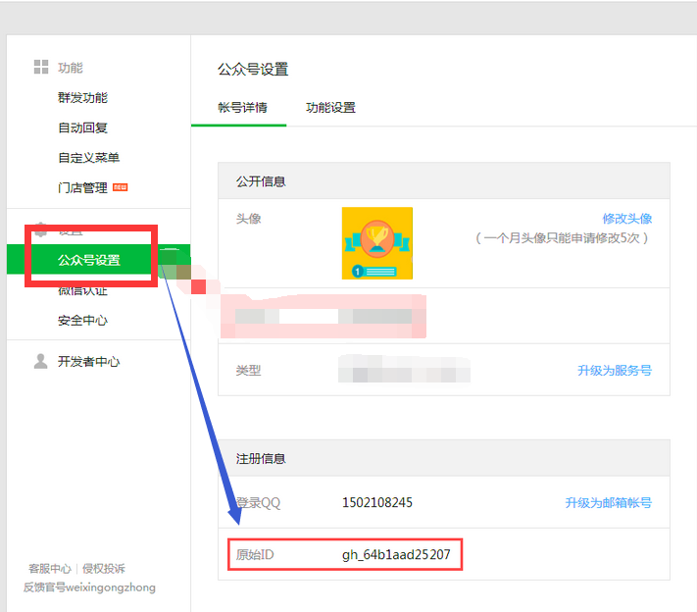Viewport: 697px width, 612px height.
Task: Open 安全中心 in the sidebar
Action: click(x=82, y=321)
